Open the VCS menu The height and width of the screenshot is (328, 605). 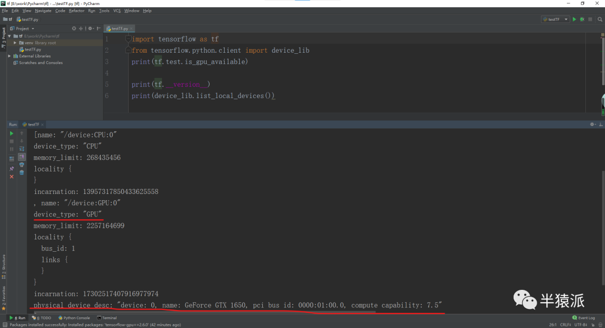117,11
